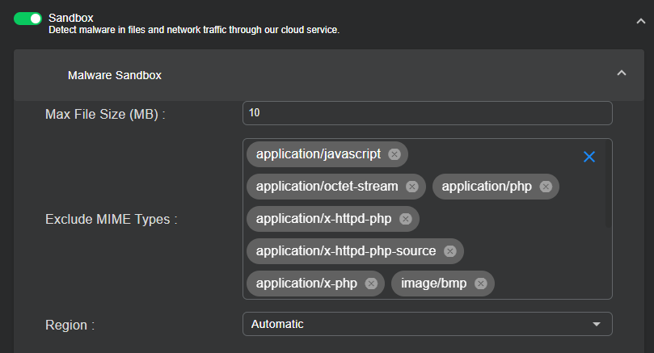This screenshot has height=353, width=654.
Task: Delete the application/php MIME tag
Action: pyautogui.click(x=545, y=187)
